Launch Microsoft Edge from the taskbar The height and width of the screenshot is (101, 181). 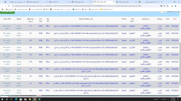coord(16,99)
